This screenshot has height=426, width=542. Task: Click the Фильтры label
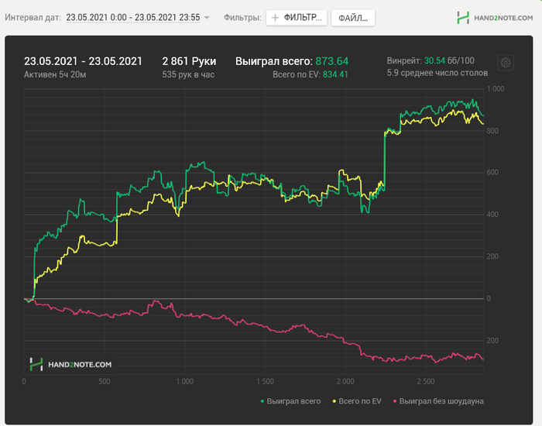(x=242, y=17)
